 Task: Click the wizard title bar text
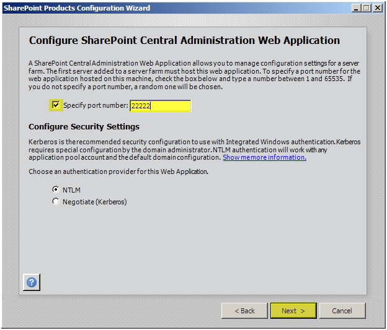coord(77,8)
